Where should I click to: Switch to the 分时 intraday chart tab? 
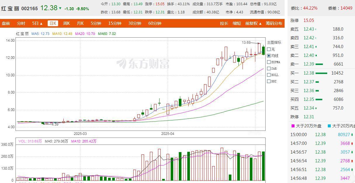tap(21, 23)
